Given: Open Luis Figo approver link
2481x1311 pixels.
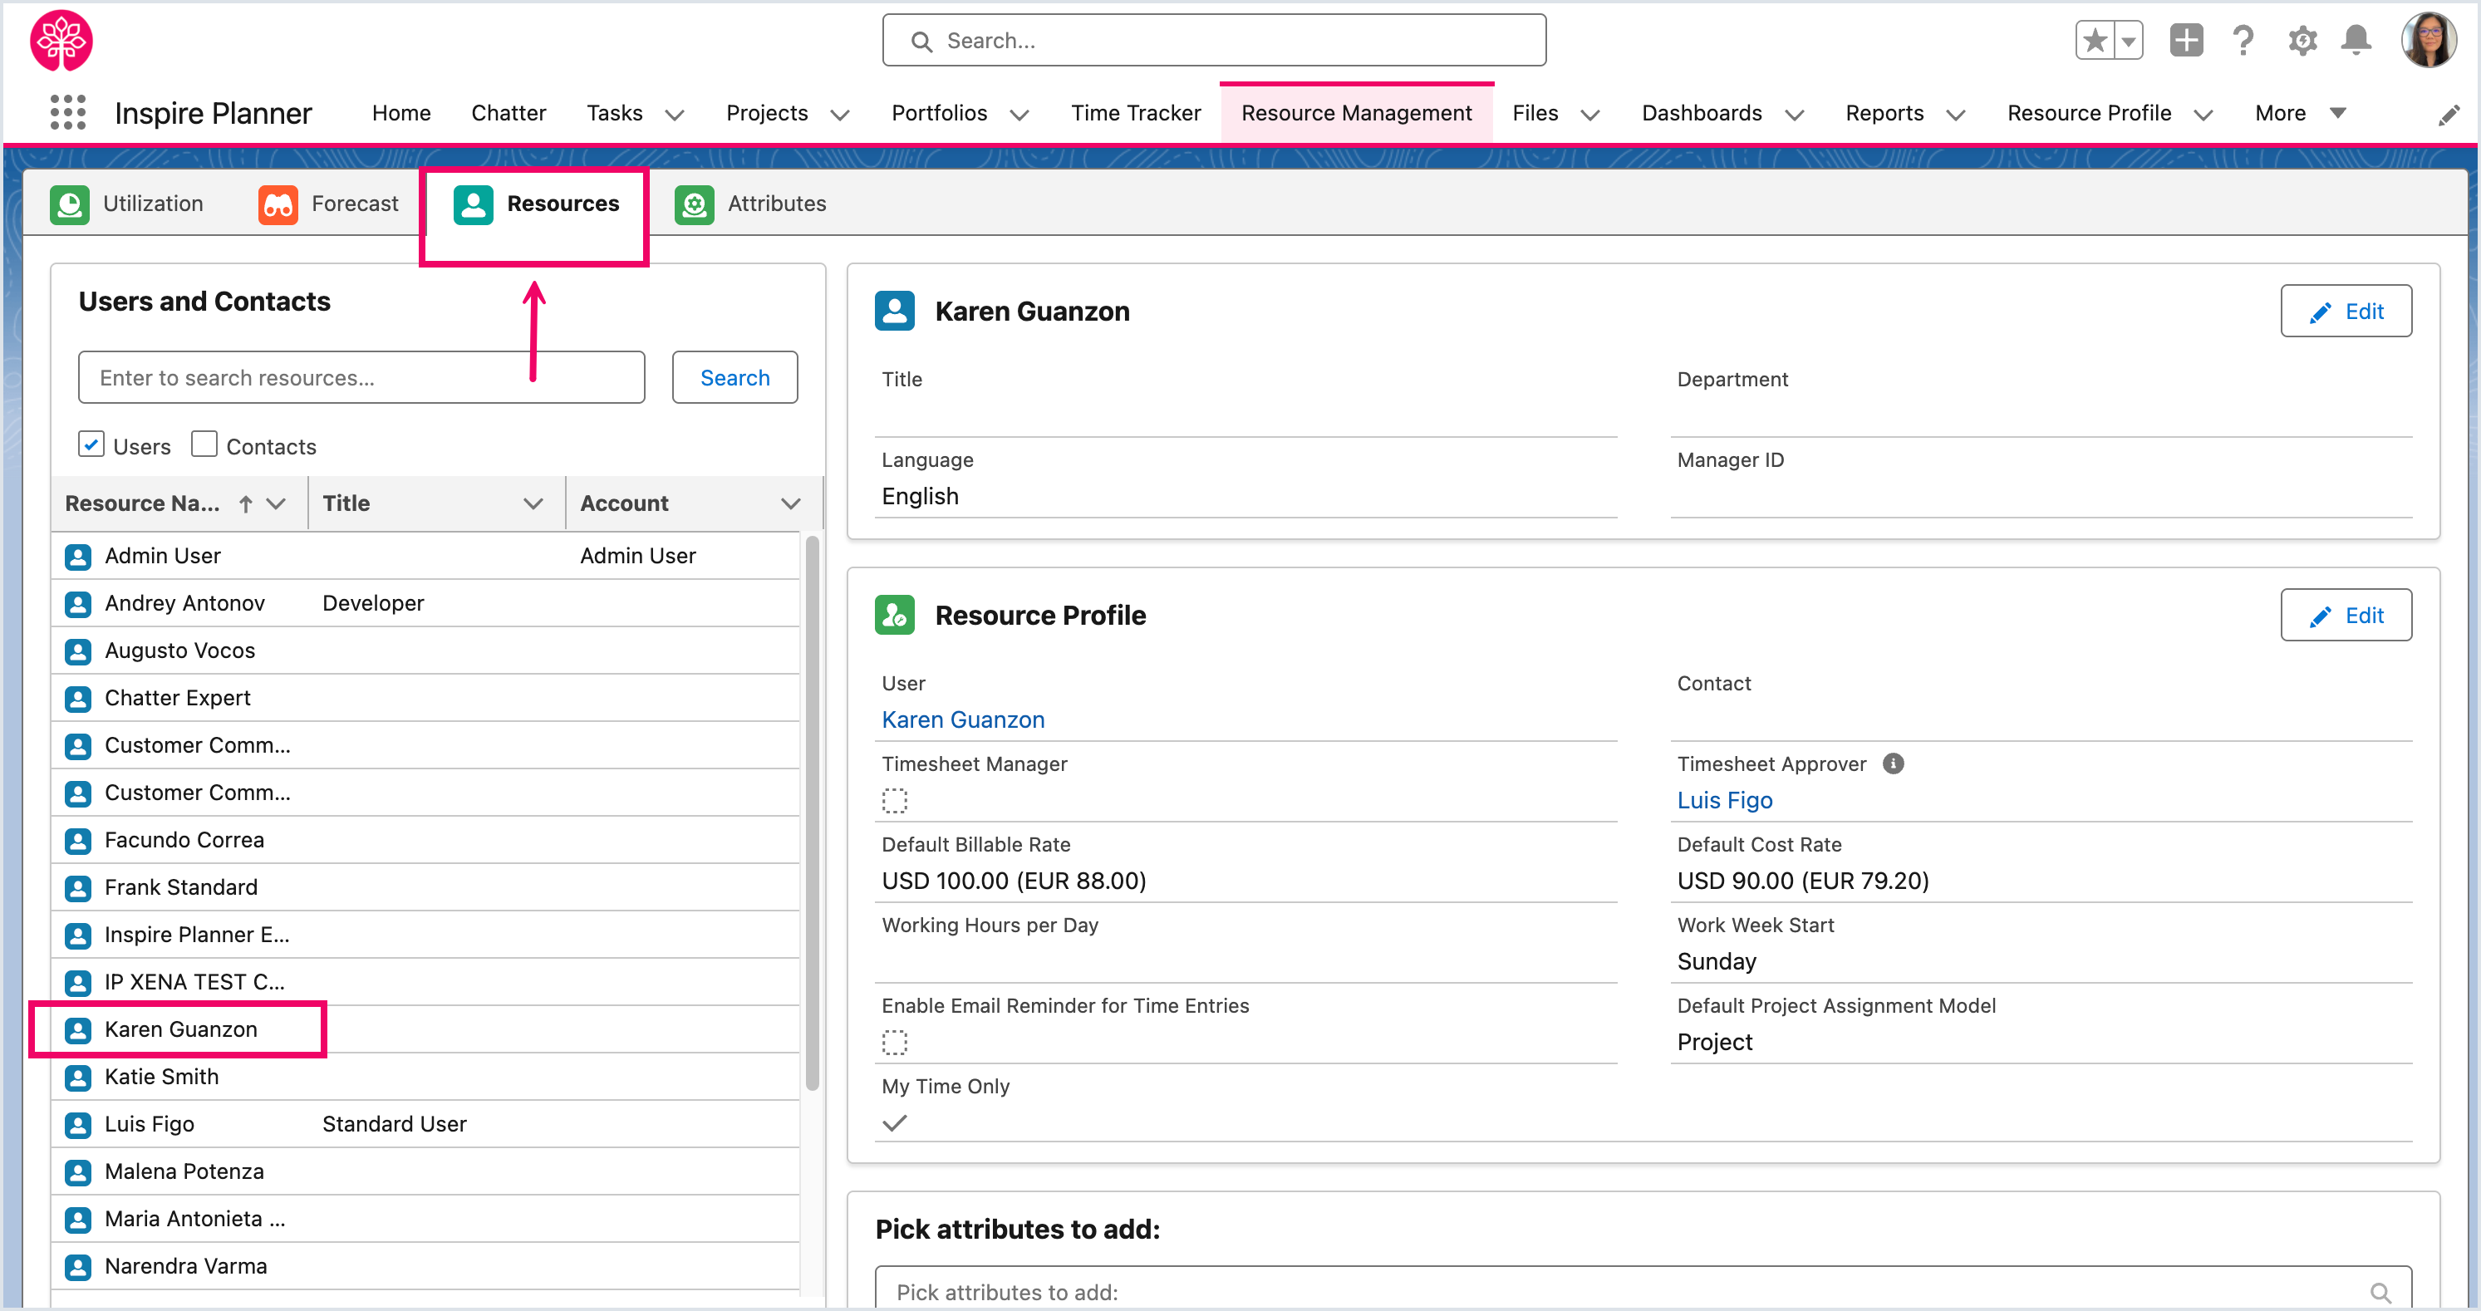Looking at the screenshot, I should (x=1724, y=800).
